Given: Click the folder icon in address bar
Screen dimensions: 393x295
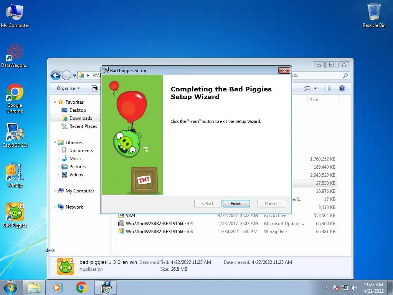Looking at the screenshot, I should pos(81,75).
